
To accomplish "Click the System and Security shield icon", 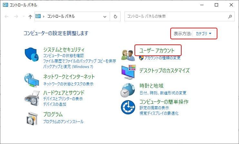I will (x=32, y=55).
